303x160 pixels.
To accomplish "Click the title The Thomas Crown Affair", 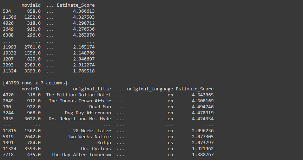I will 80,101.
